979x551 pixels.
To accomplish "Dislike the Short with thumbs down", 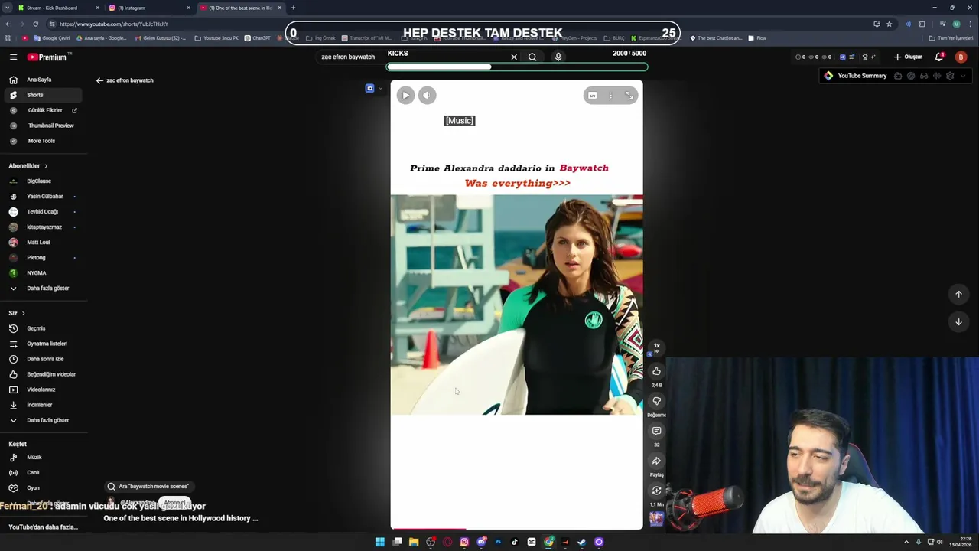I will (x=656, y=401).
